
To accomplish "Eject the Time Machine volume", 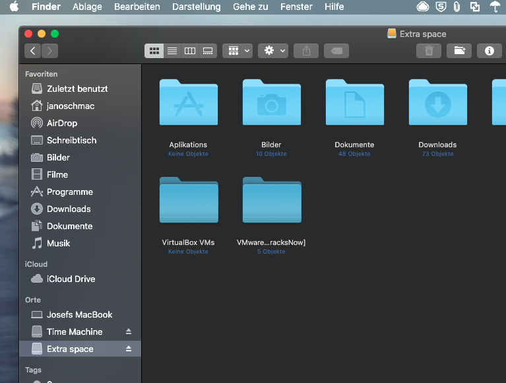I will pos(129,331).
